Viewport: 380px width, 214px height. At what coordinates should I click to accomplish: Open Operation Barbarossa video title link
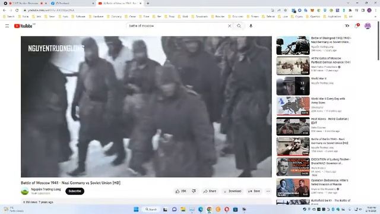pyautogui.click(x=330, y=182)
